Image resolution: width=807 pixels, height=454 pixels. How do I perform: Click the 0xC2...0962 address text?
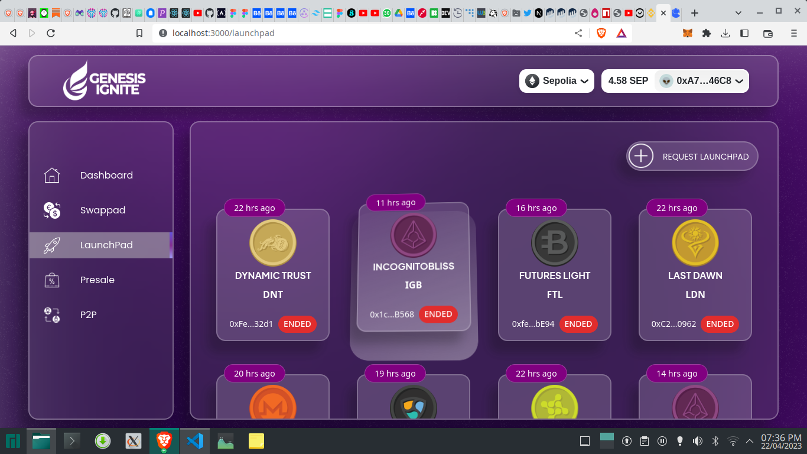[x=674, y=324]
